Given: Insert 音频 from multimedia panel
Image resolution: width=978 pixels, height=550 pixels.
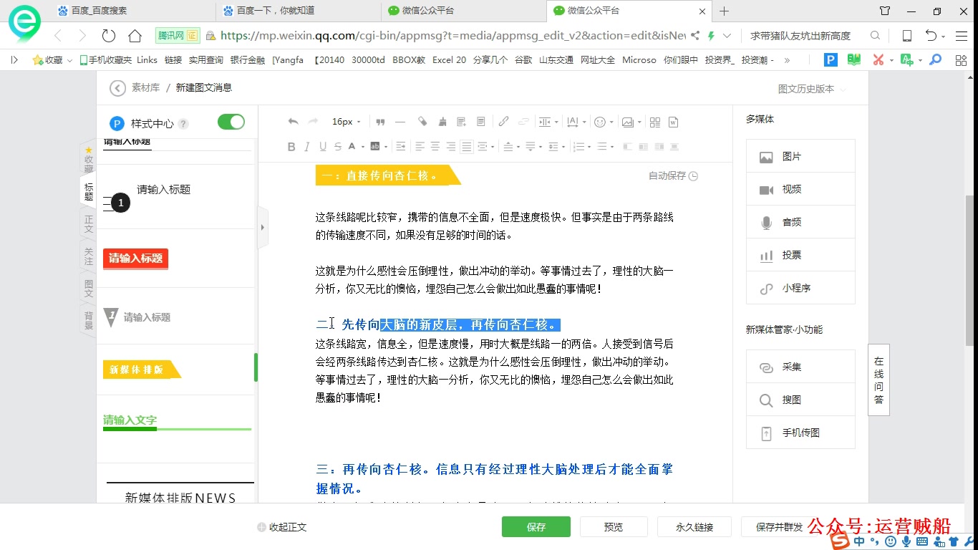Looking at the screenshot, I should [800, 222].
